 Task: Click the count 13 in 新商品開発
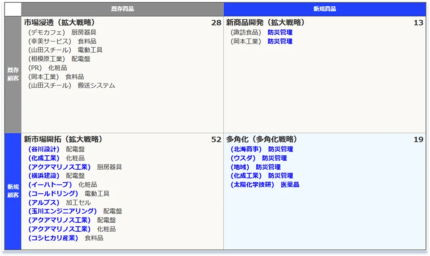[418, 22]
